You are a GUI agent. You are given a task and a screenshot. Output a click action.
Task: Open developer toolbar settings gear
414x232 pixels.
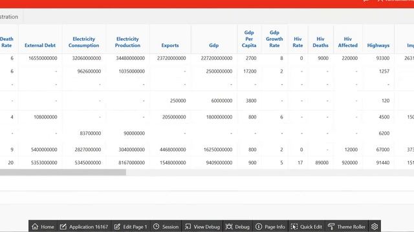375,226
